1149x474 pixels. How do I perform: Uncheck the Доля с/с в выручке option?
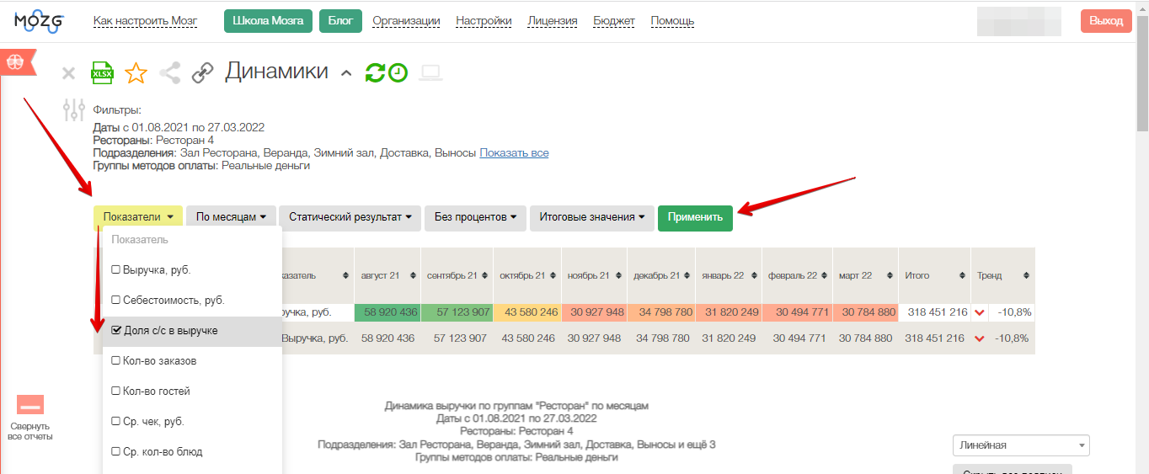click(x=115, y=331)
